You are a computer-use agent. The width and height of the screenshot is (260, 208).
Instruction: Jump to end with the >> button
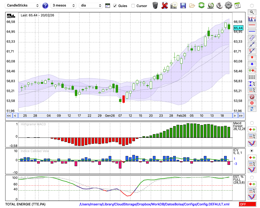tap(241, 116)
